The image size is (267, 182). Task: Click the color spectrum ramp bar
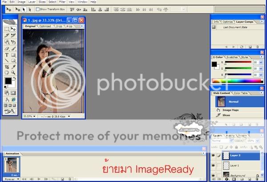(238, 81)
